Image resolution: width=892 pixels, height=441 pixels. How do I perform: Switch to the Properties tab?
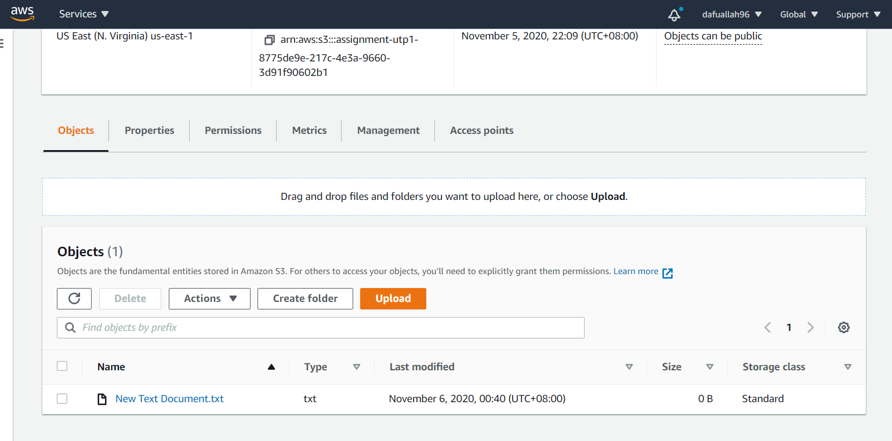(150, 130)
